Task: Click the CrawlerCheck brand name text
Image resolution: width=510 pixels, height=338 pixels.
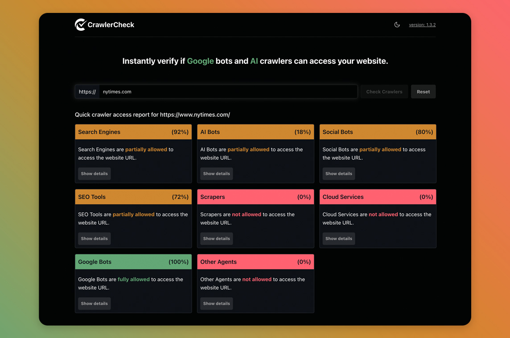Action: point(111,25)
